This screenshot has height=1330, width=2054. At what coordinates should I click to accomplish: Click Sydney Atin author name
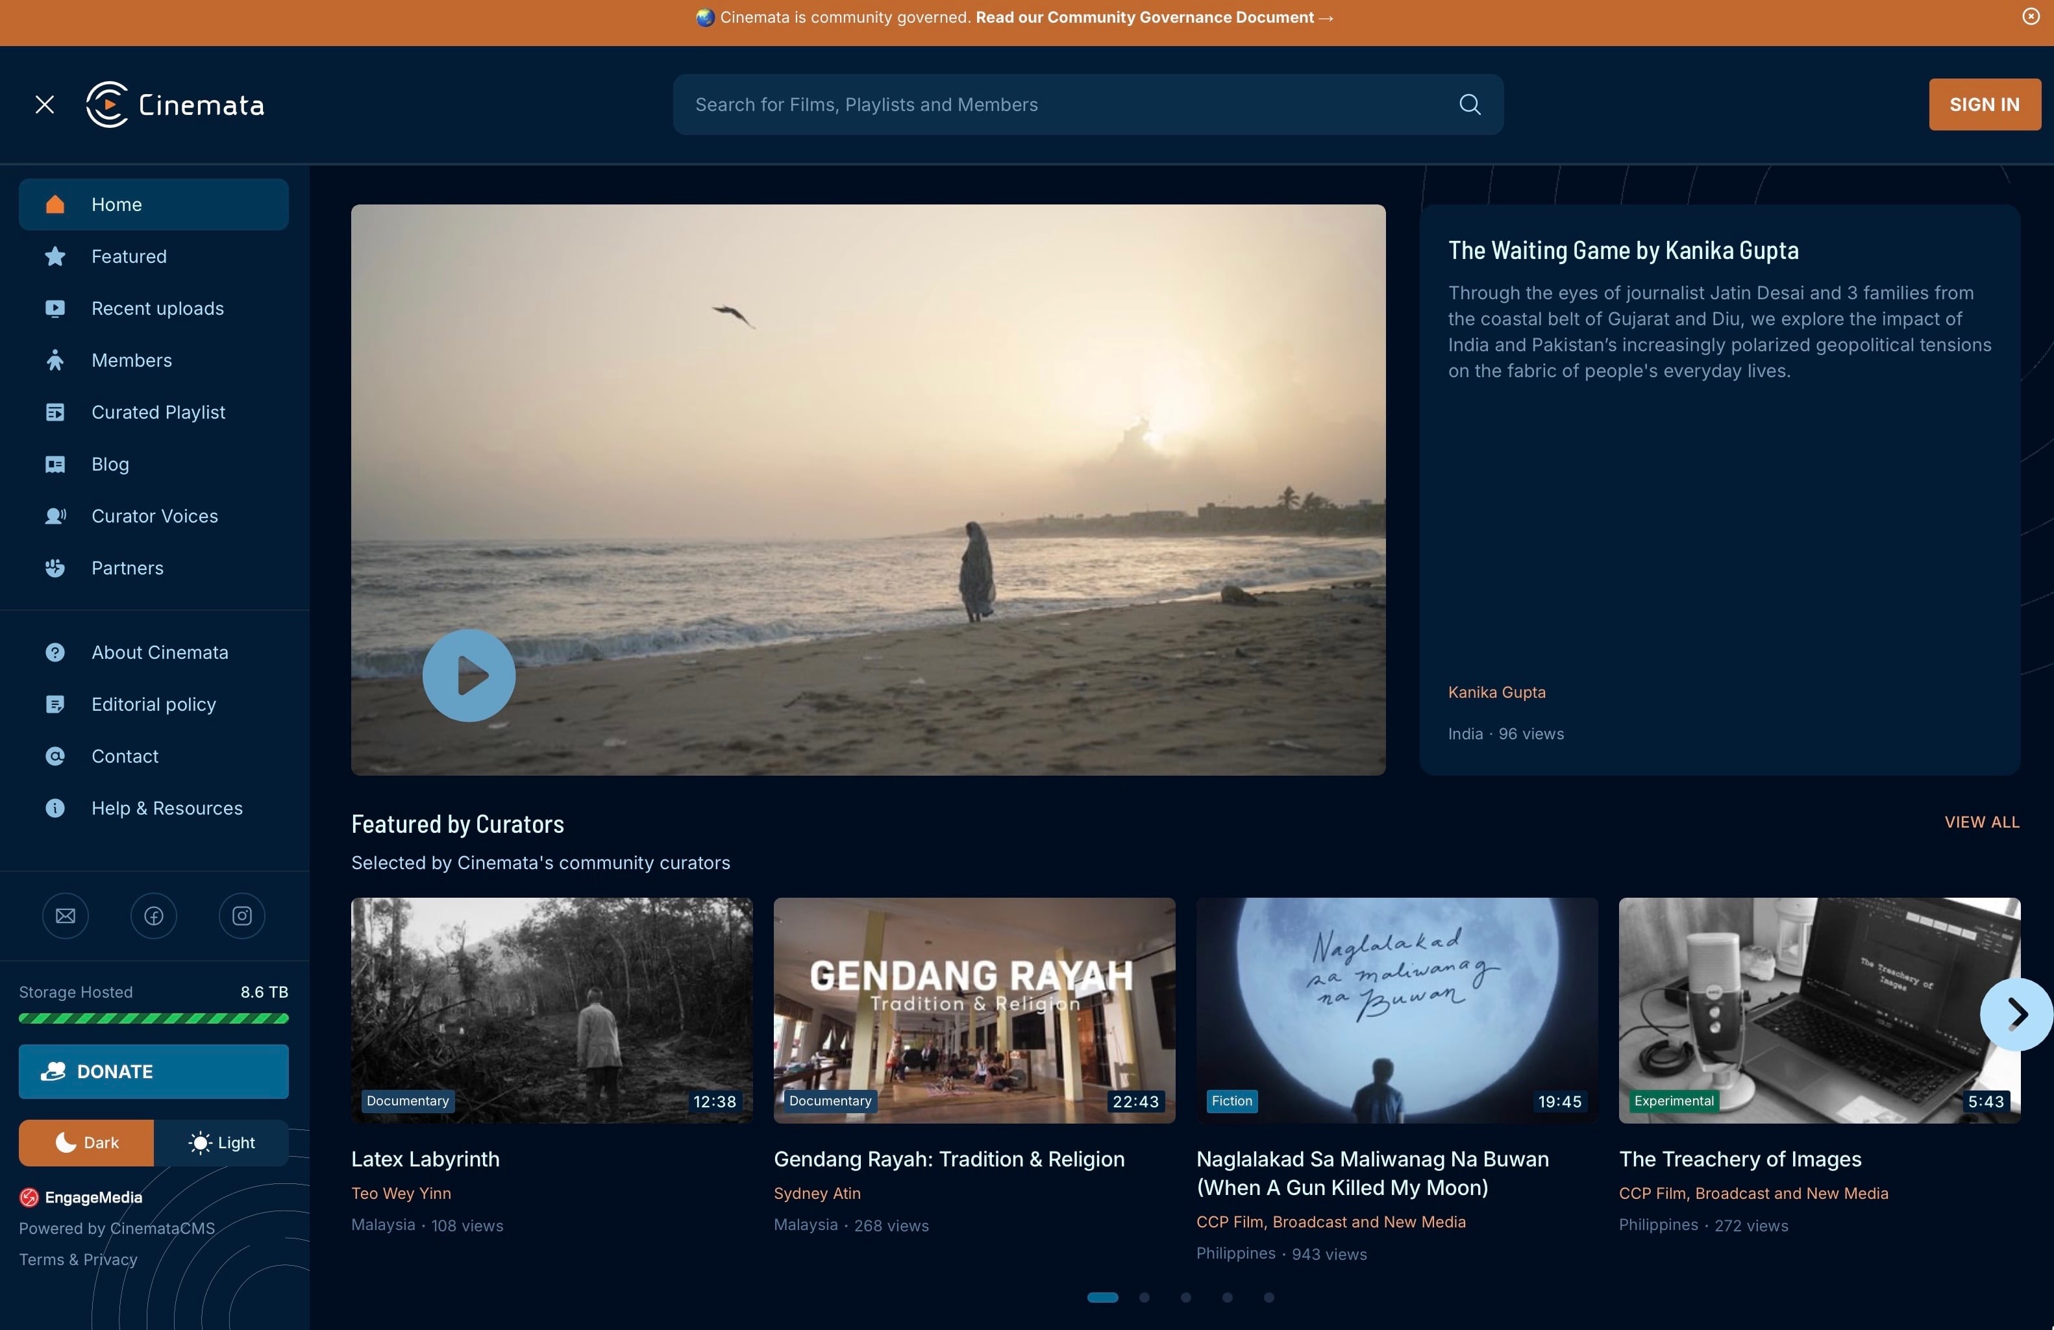pos(817,1193)
